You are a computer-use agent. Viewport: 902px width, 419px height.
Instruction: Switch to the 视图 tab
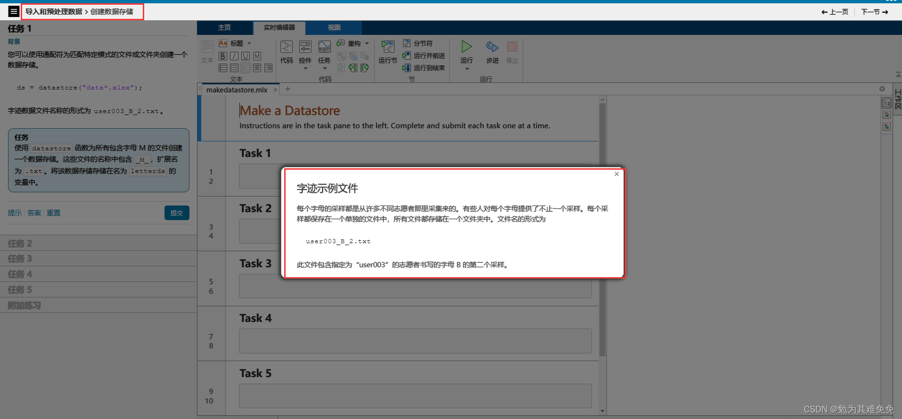tap(334, 27)
